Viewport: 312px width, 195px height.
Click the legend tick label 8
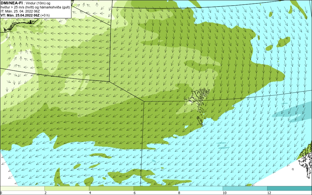click(x=179, y=193)
